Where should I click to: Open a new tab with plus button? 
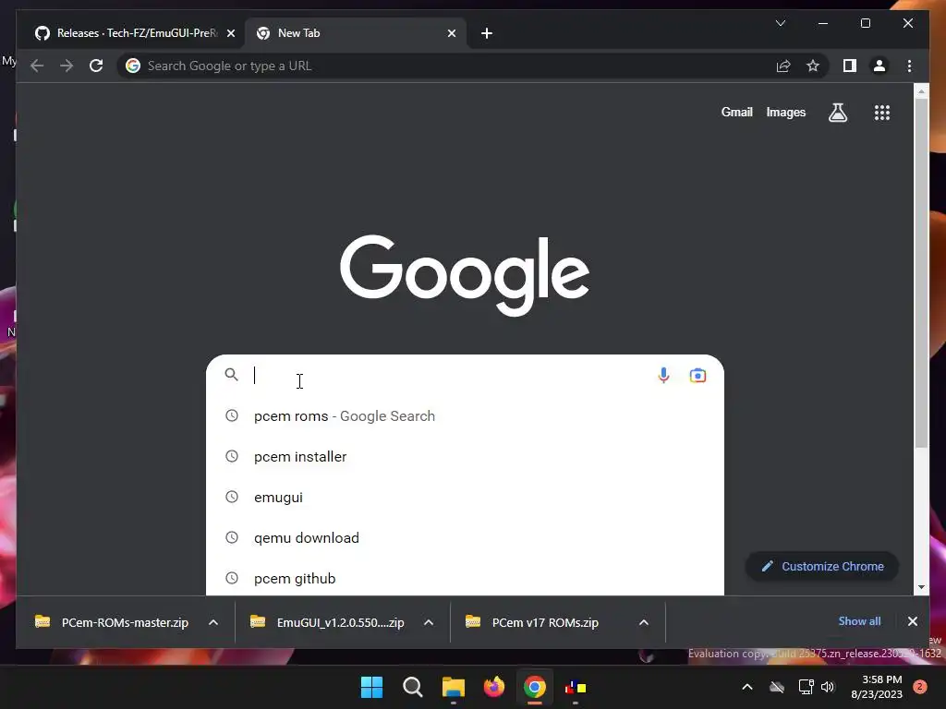click(x=487, y=34)
